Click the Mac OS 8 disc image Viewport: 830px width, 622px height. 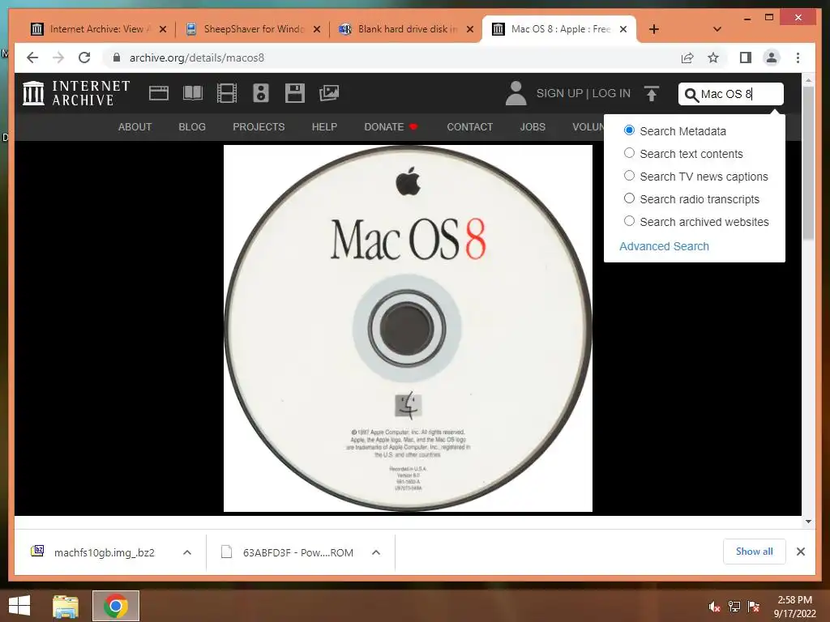tap(409, 328)
